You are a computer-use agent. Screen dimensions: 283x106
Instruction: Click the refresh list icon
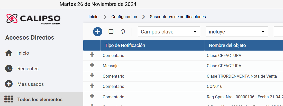tap(123, 32)
